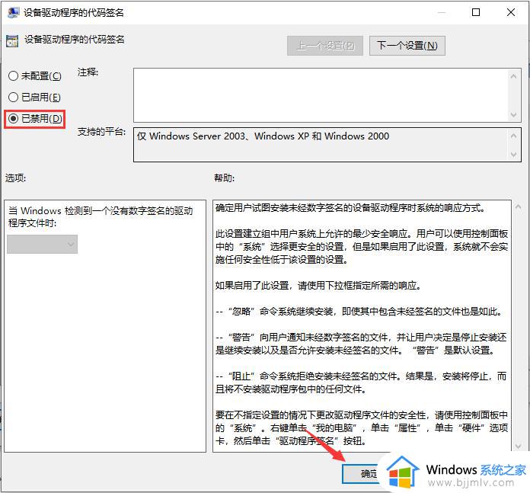The image size is (530, 493).
Task: Click help paragraph about “忽略” option
Action: click(x=359, y=312)
